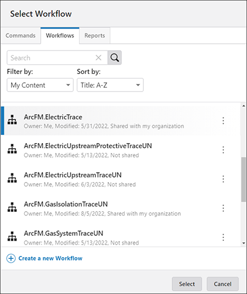This screenshot has height=294, width=247.
Task: Click the Select button
Action: coord(187,284)
